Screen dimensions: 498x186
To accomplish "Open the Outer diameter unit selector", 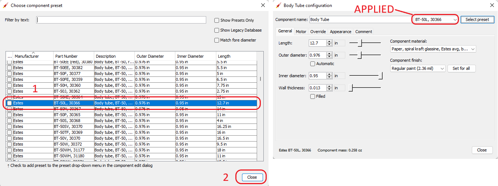I will coord(339,55).
